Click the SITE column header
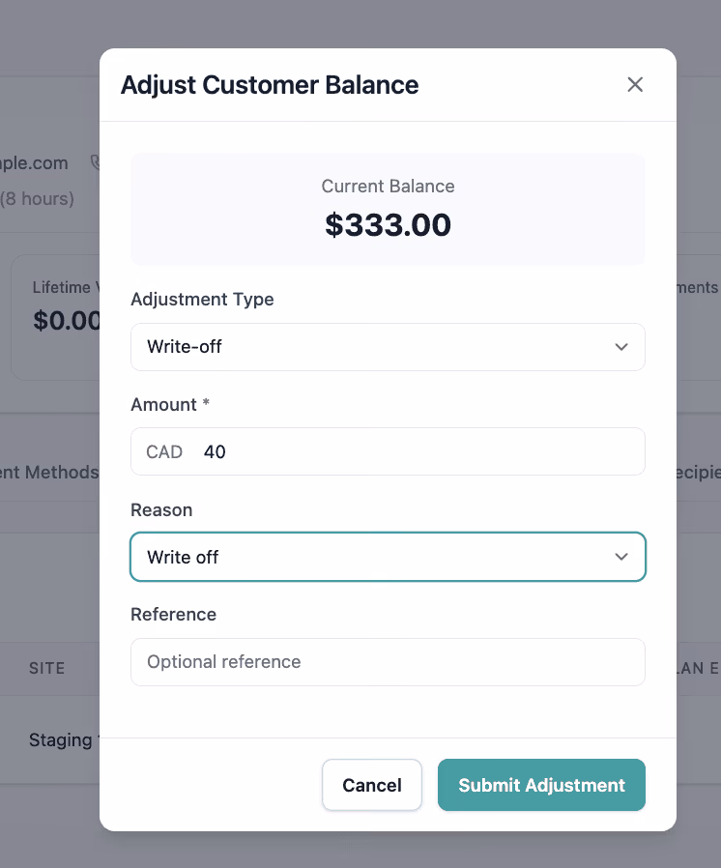This screenshot has width=721, height=868. [47, 668]
